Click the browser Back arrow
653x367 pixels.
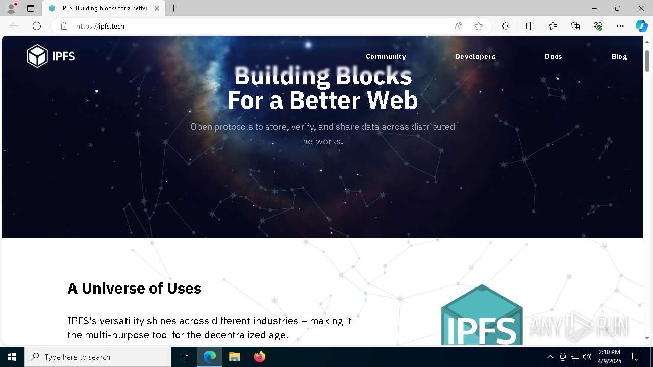point(14,26)
